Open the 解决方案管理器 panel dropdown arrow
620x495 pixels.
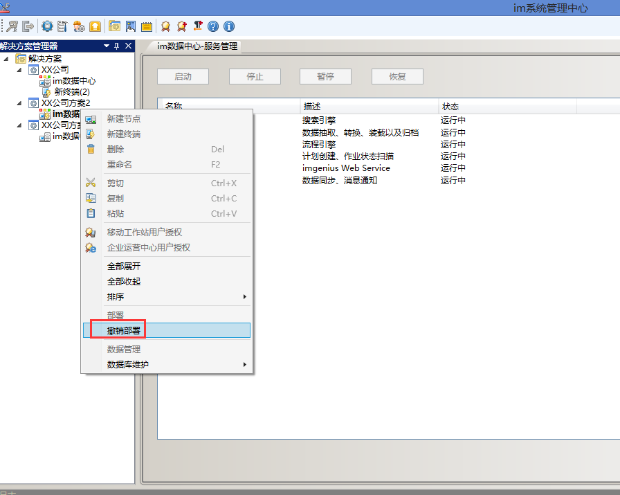coord(107,46)
